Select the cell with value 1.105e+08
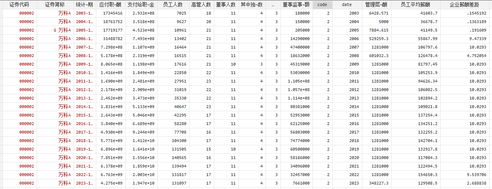 [x=296, y=81]
